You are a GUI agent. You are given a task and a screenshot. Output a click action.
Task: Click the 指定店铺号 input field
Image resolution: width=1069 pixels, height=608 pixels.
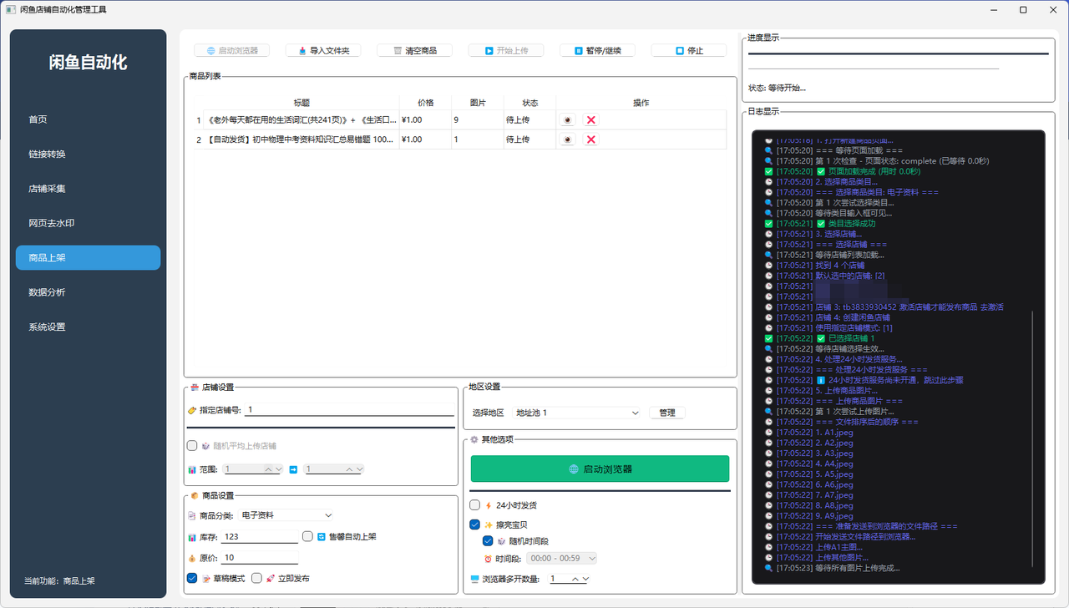coord(349,410)
